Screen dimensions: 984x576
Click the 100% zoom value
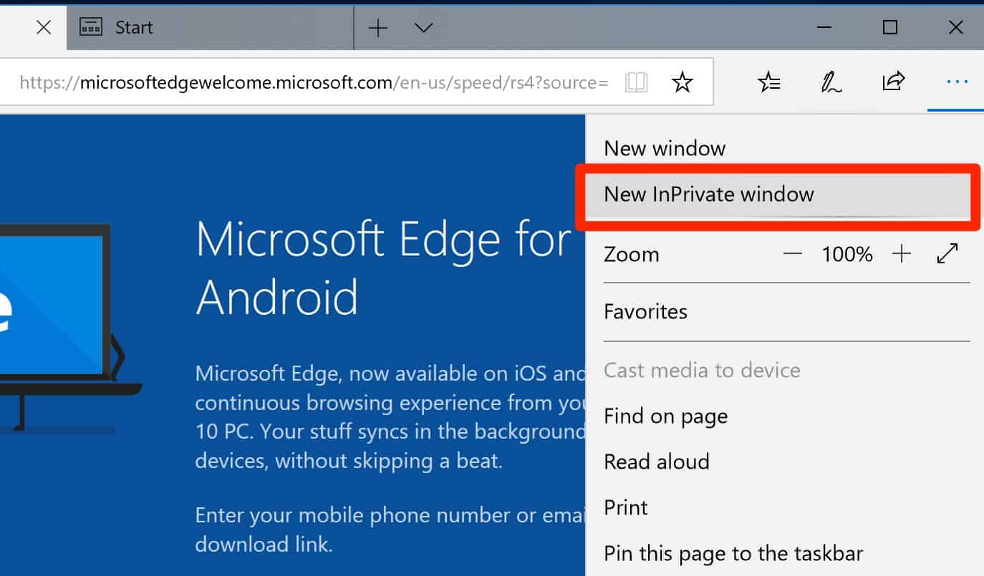pos(847,254)
